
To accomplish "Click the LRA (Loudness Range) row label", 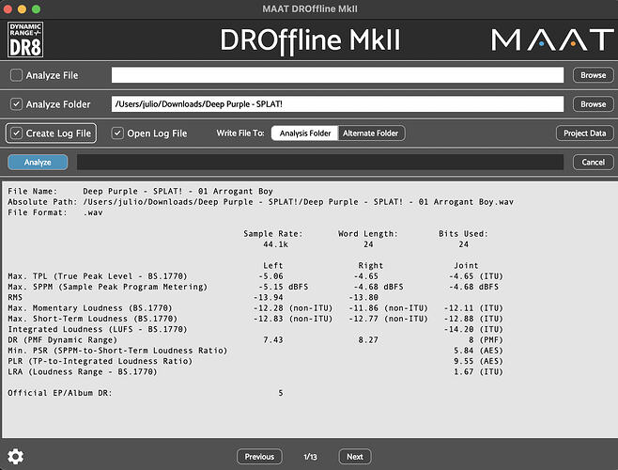I will tap(83, 372).
